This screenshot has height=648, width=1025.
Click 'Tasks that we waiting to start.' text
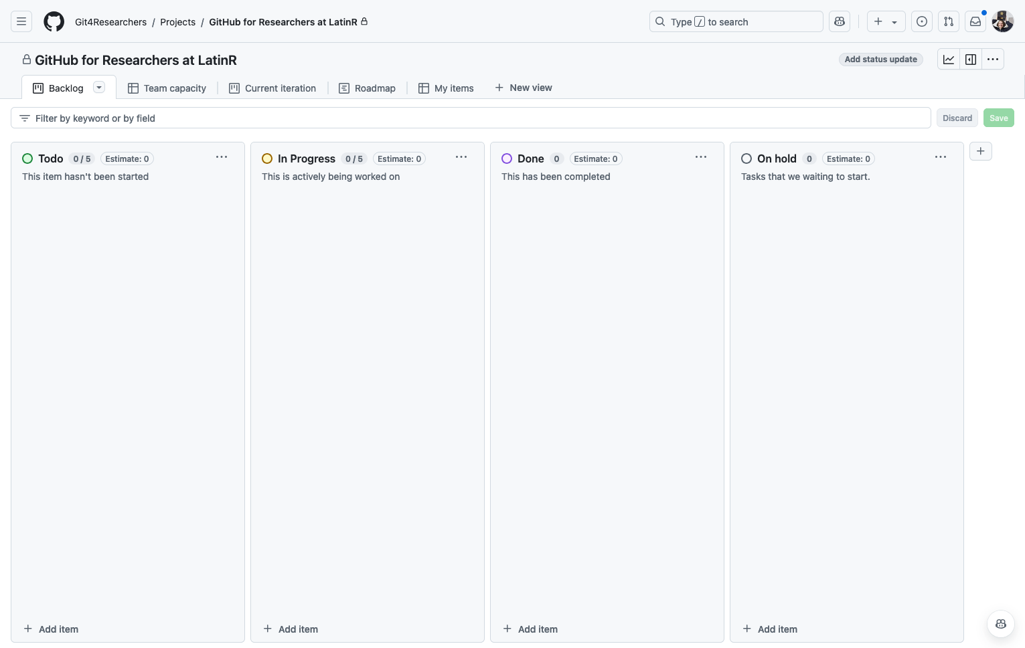click(x=805, y=177)
